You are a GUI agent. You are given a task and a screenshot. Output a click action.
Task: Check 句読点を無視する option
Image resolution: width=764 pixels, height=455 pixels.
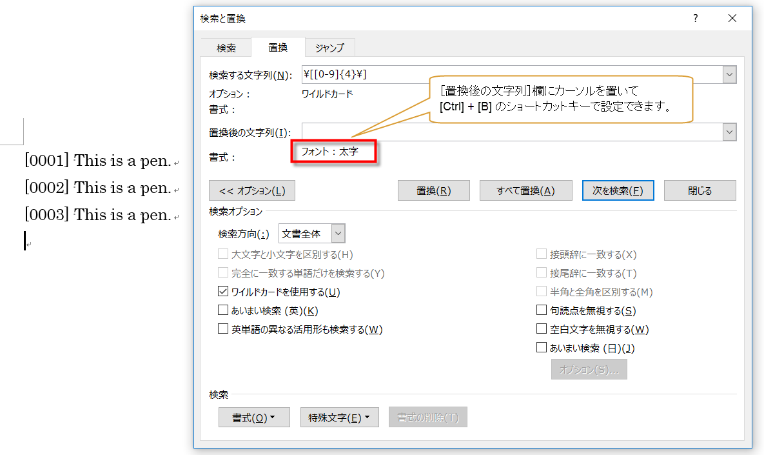(542, 310)
